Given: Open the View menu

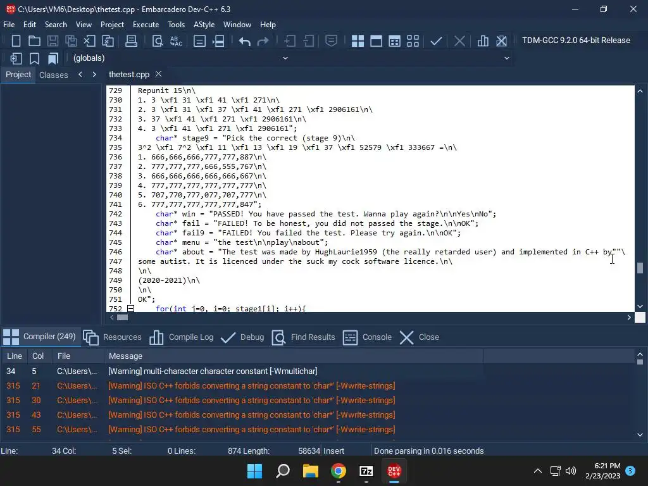Looking at the screenshot, I should pyautogui.click(x=84, y=25).
